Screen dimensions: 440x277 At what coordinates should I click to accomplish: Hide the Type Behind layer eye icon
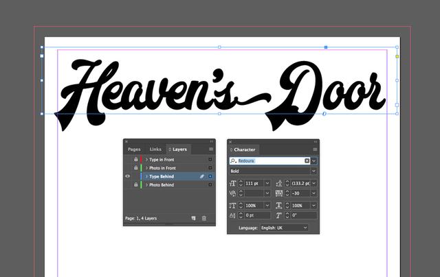click(128, 176)
